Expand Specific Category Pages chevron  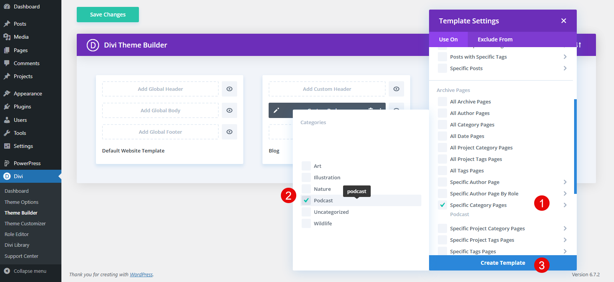pos(565,205)
